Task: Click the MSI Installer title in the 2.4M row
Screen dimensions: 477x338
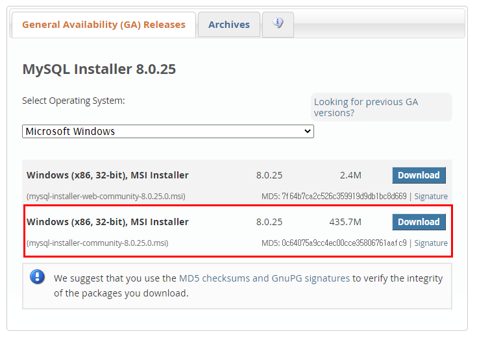Action: (108, 175)
